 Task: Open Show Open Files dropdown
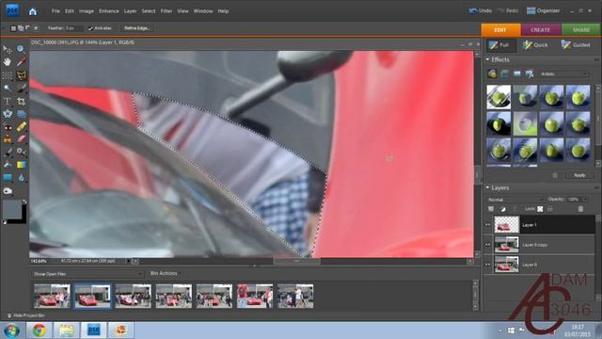click(87, 274)
